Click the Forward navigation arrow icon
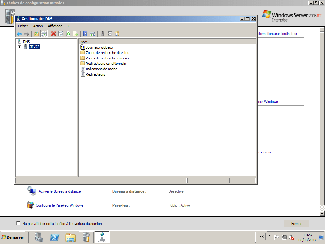The width and height of the screenshot is (325, 244). point(27,34)
